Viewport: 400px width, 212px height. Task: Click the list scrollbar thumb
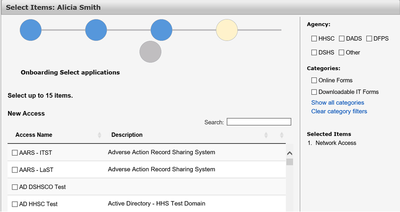pos(290,162)
